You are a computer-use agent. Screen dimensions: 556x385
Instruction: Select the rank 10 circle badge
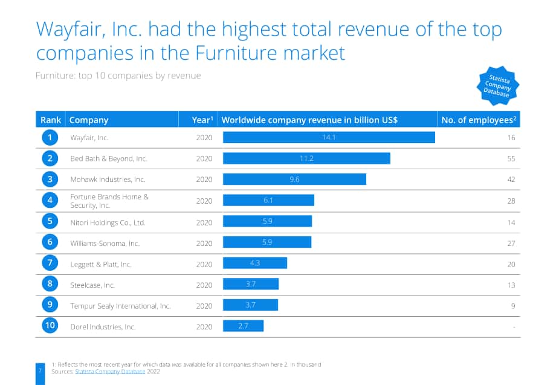pos(50,326)
